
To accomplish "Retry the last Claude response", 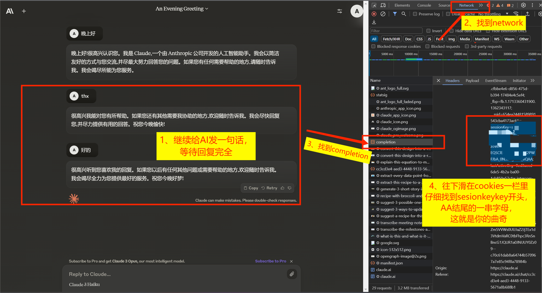I will point(269,188).
